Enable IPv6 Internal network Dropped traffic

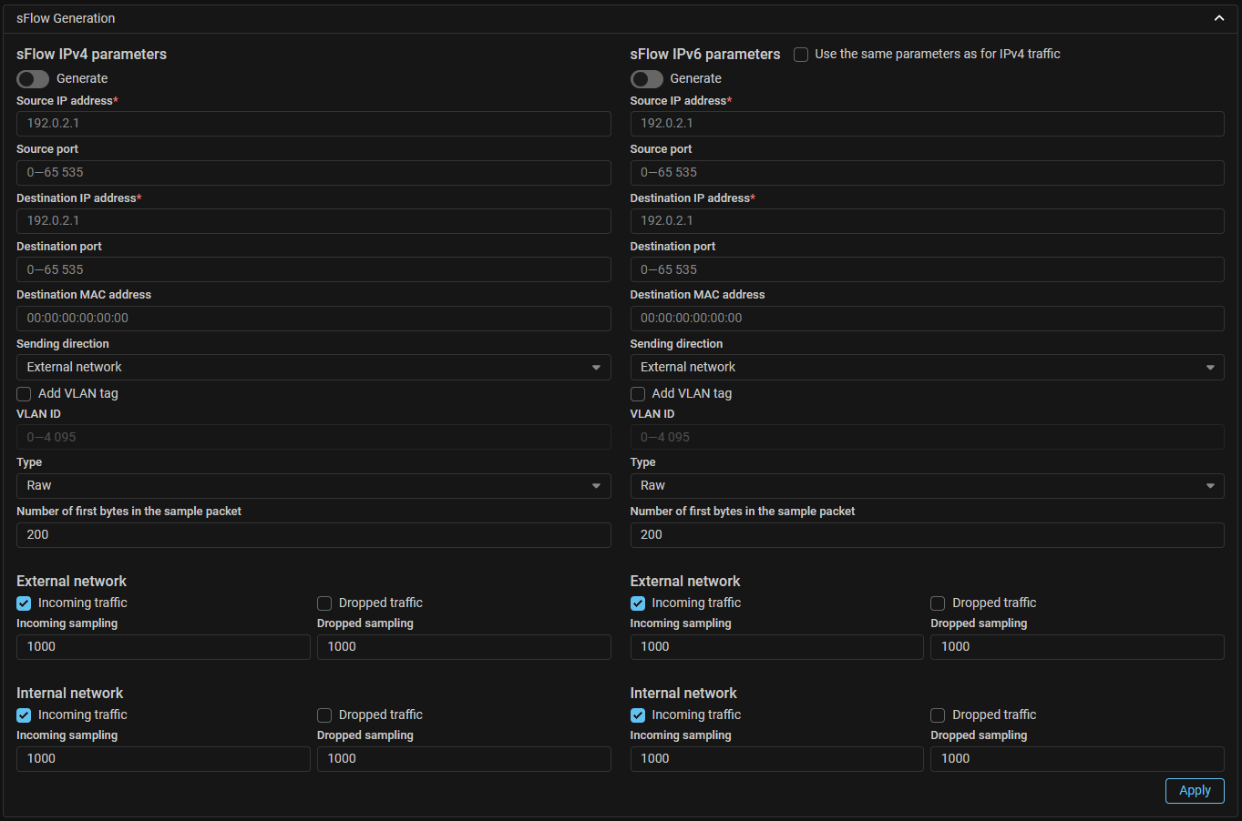938,715
